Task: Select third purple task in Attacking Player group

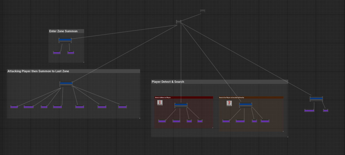Action: point(44,107)
